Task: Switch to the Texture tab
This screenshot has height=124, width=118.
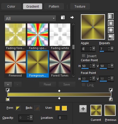Action: (80, 6)
